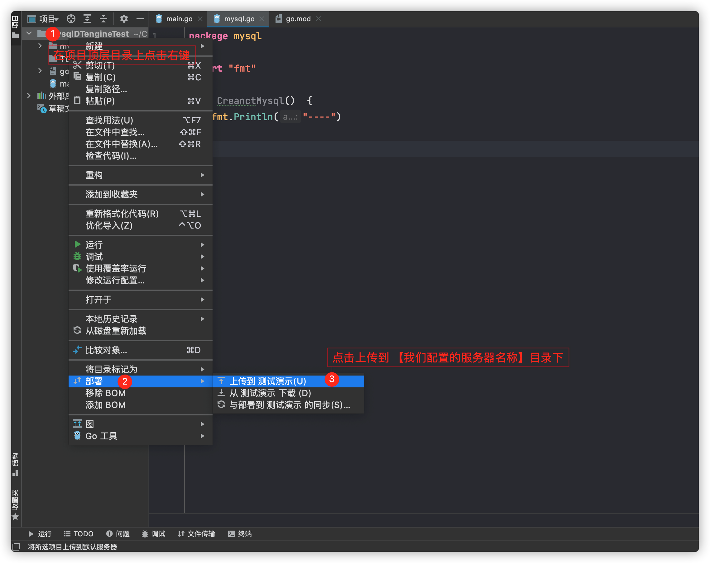
Task: Click 从磁盘重新加载 in the context menu
Action: (x=115, y=331)
